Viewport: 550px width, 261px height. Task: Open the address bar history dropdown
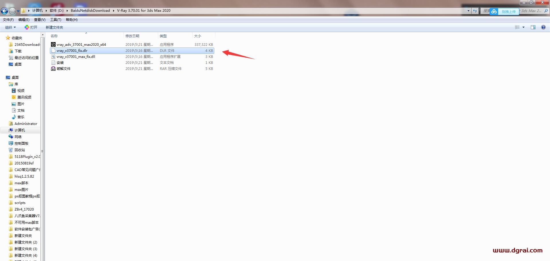pos(468,11)
